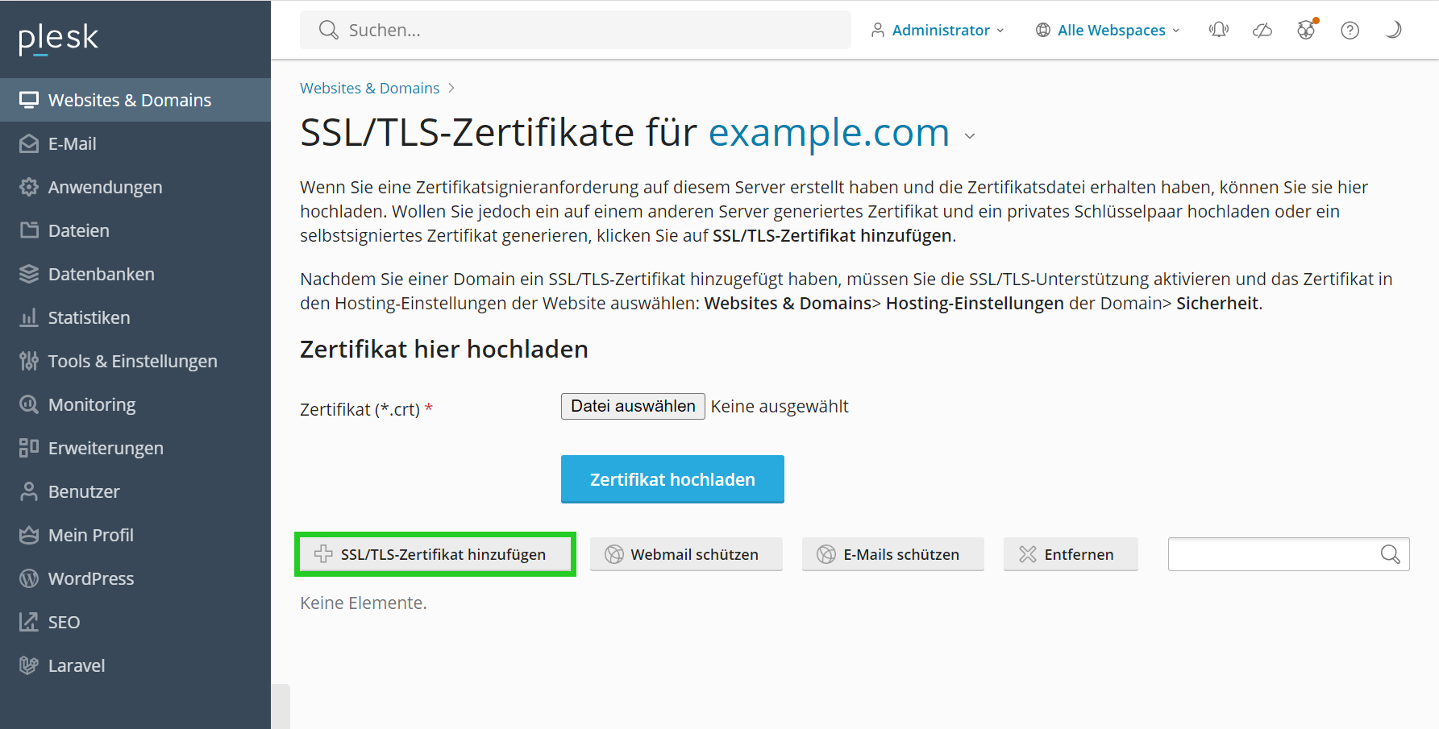
Task: Click the Benutzer person icon
Action: pos(29,491)
